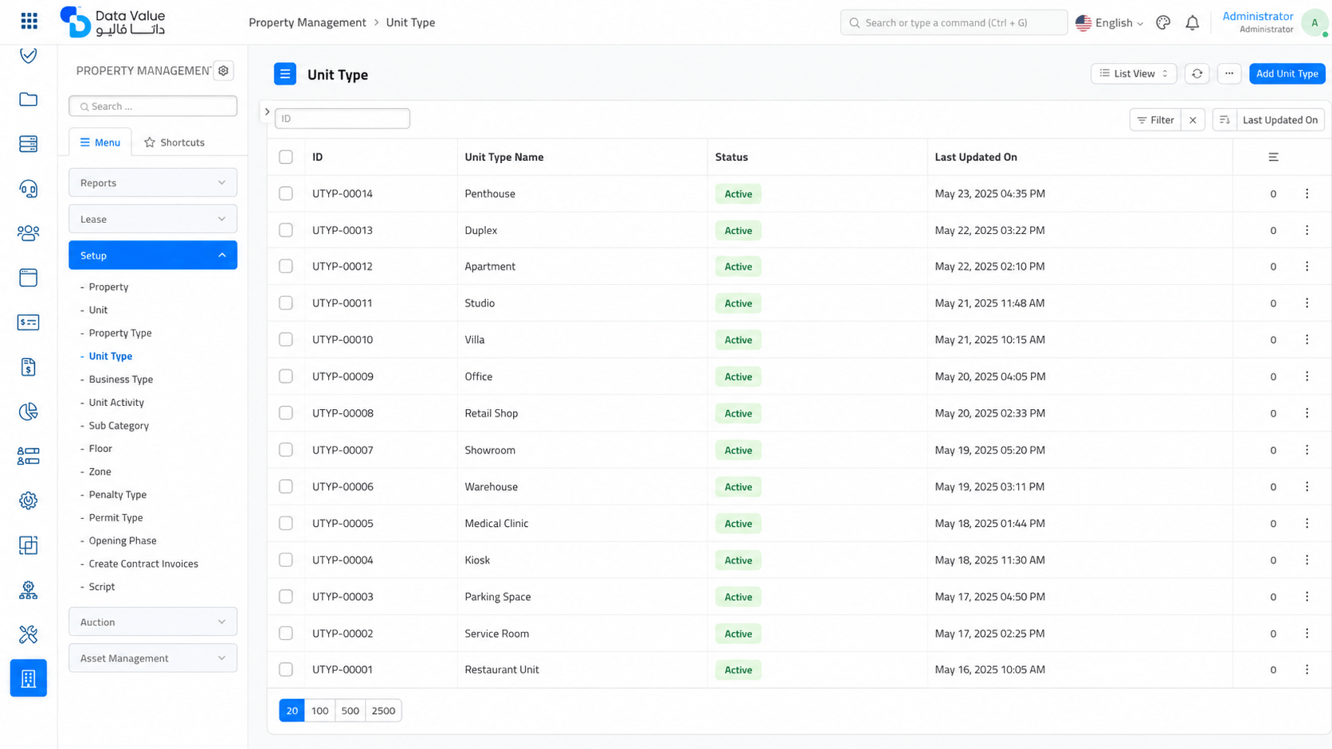Open the pie chart sidebar module
This screenshot has width=1332, height=749.
pos(29,412)
